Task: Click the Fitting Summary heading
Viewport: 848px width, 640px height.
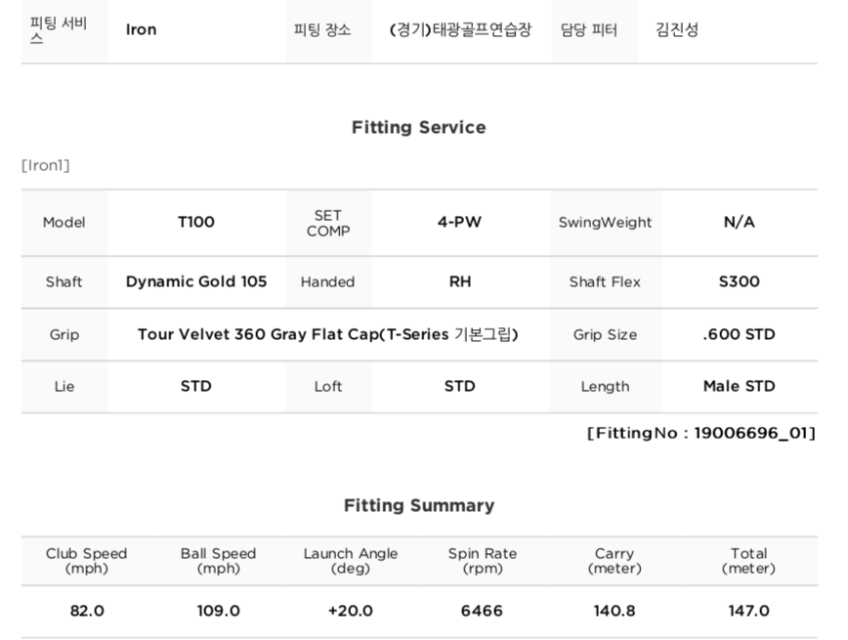Action: point(418,506)
